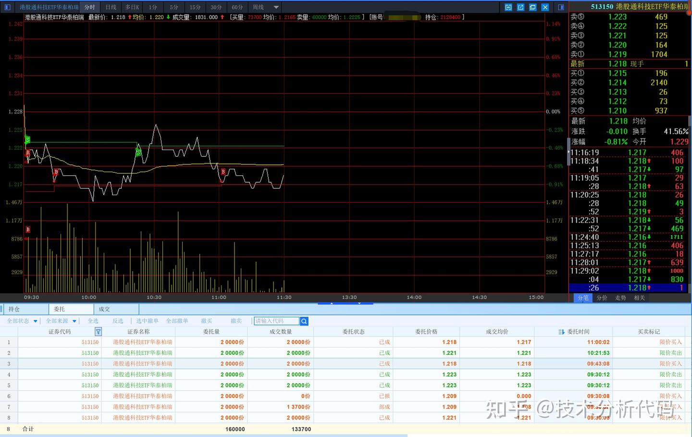Click the 买卖标记 column header
Viewport: 692px width, 437px height.
[x=649, y=332]
